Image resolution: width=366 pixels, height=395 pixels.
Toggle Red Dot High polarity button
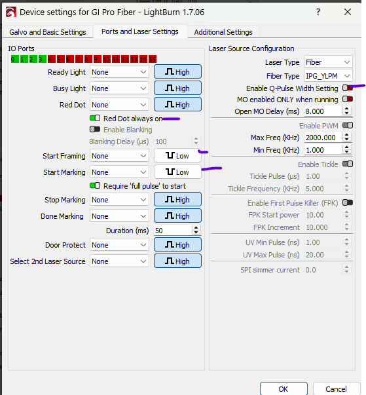click(177, 105)
